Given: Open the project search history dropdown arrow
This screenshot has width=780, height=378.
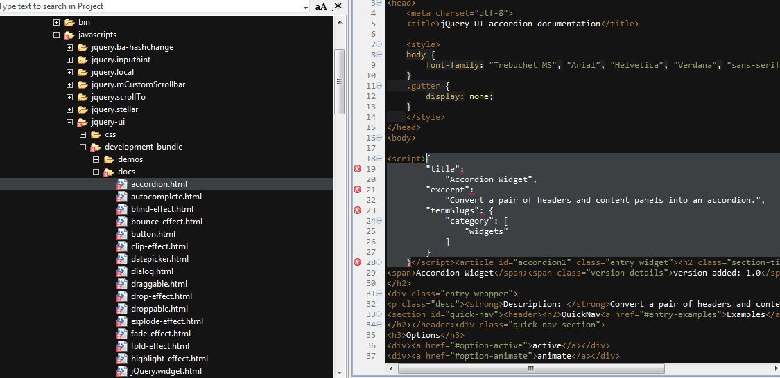Looking at the screenshot, I should point(306,6).
